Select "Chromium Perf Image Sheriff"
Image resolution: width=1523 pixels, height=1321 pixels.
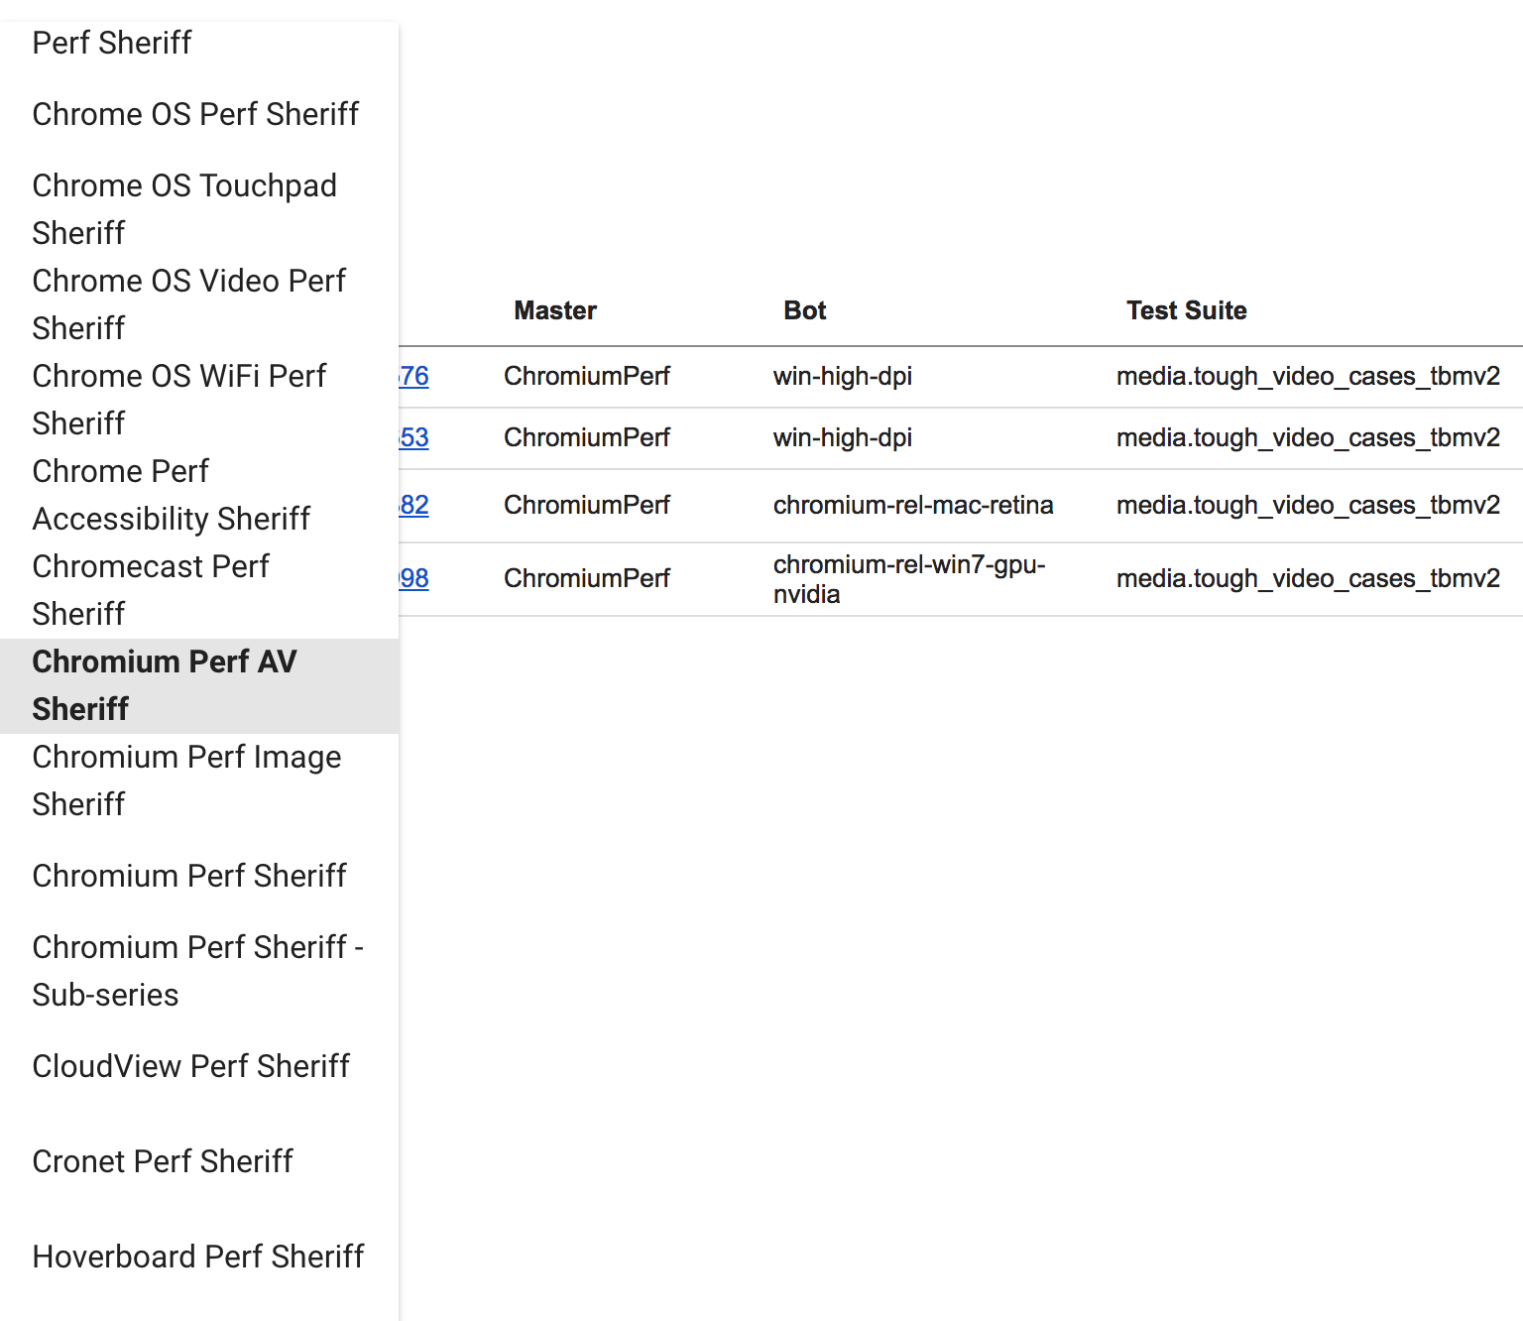(x=186, y=780)
